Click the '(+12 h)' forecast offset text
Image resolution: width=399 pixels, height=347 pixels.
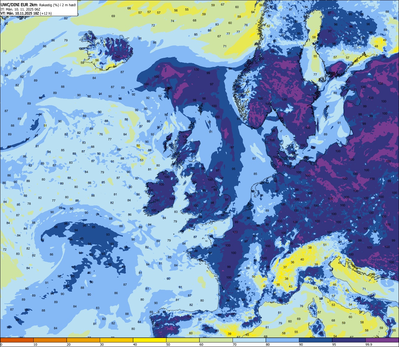tap(46, 13)
